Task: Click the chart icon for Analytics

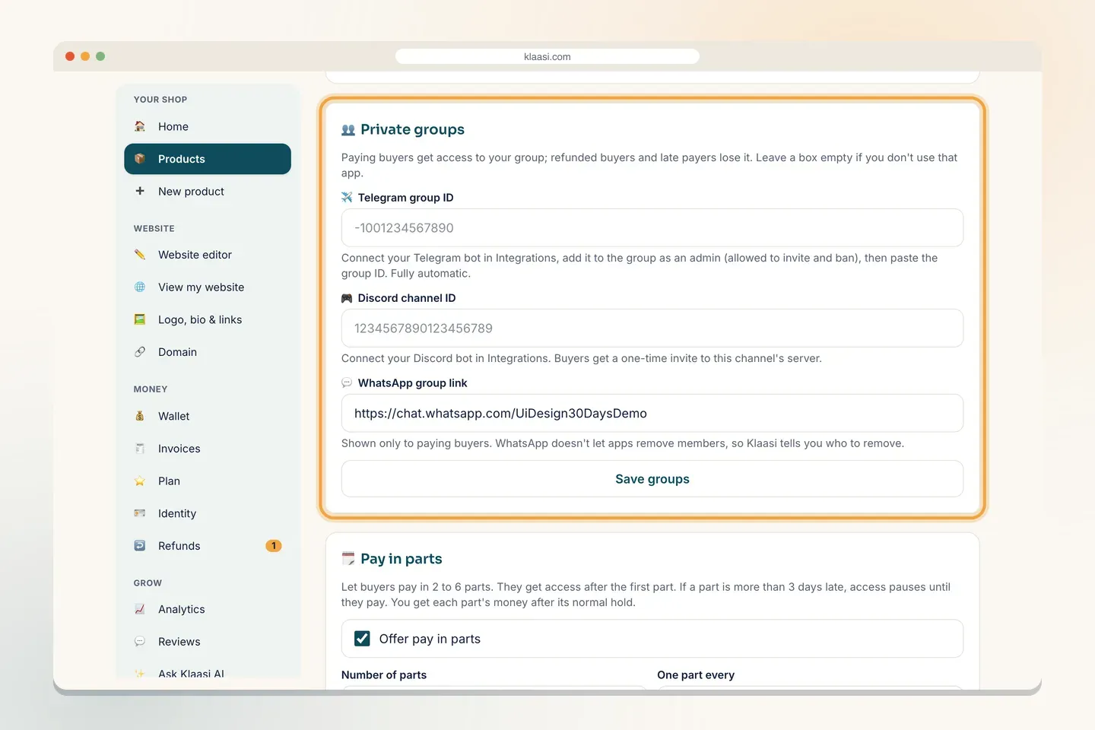Action: [140, 609]
